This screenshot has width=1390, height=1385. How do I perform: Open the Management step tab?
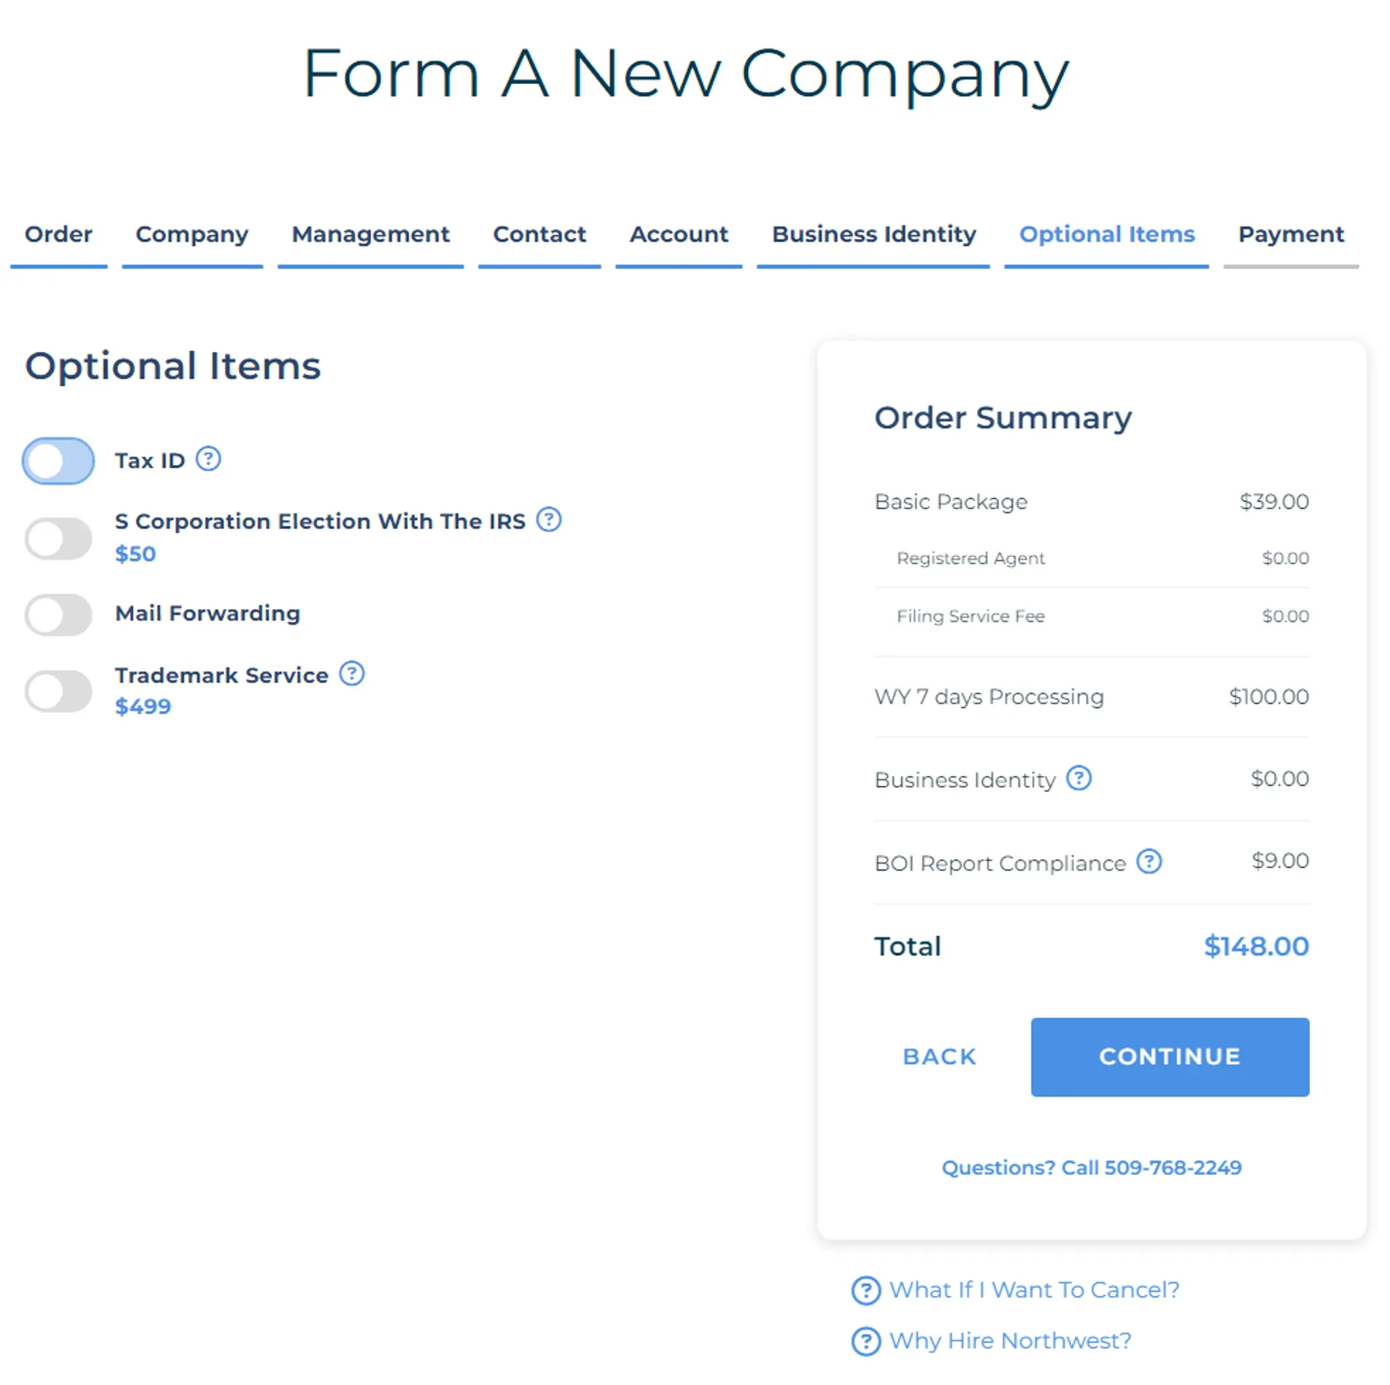(x=371, y=235)
